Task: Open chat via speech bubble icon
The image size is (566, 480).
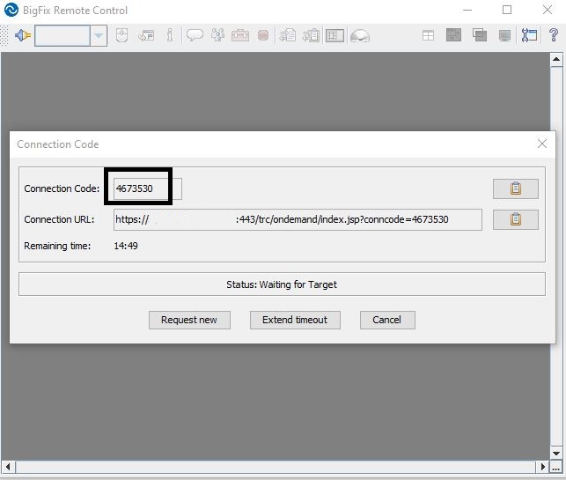Action: tap(195, 35)
